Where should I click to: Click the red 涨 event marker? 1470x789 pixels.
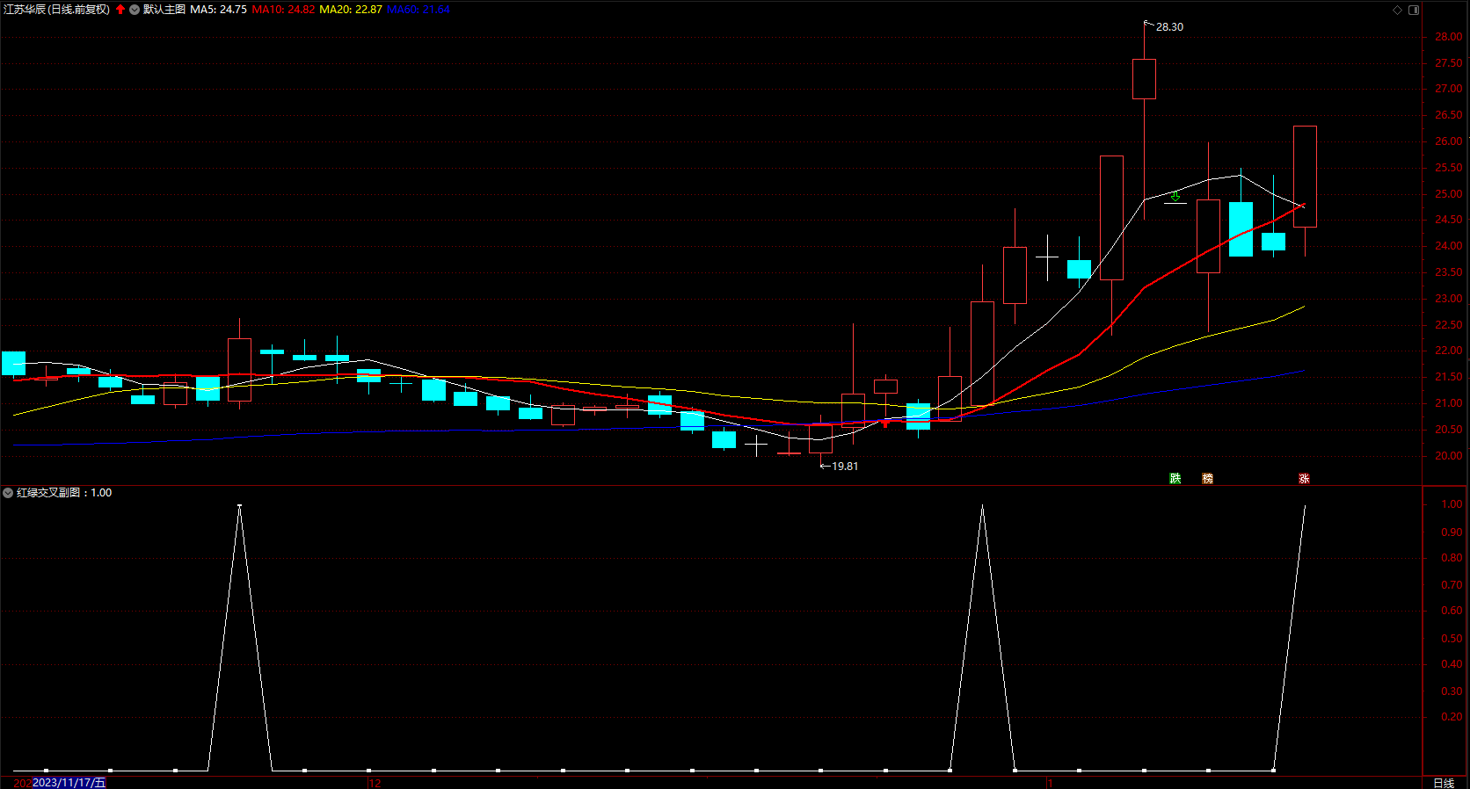[x=1305, y=478]
